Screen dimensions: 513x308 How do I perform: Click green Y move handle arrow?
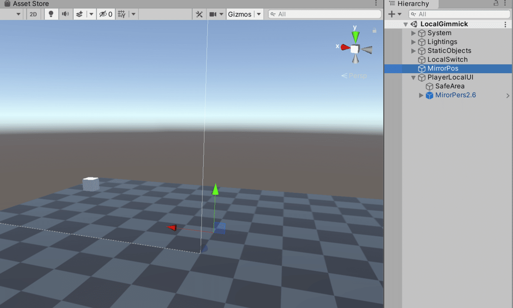click(x=215, y=190)
